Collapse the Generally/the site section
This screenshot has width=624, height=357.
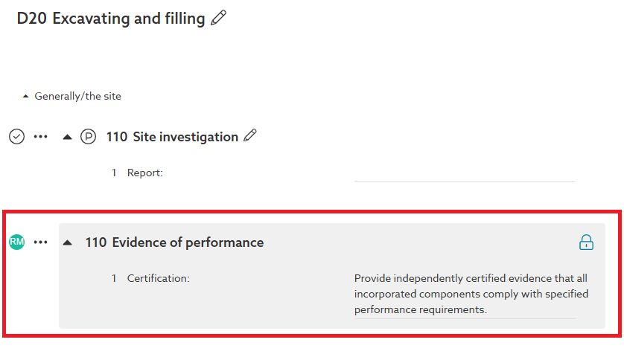tap(26, 97)
